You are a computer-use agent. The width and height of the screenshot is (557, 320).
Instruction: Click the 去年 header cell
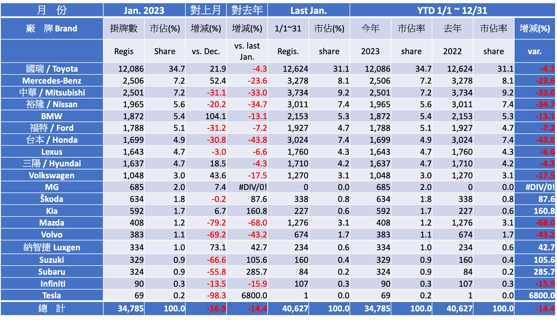[x=452, y=28]
